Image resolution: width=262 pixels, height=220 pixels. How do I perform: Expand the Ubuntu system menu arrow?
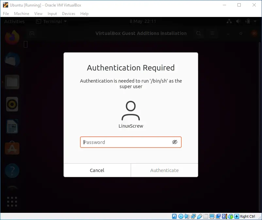coord(255,21)
